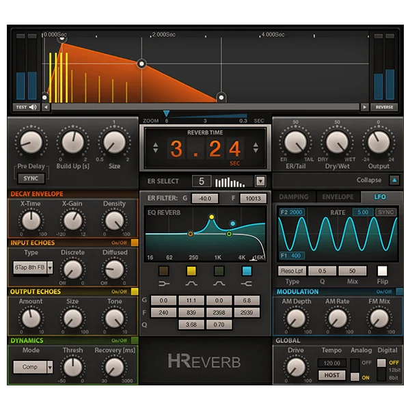Click the left scroll arrow under graph
410x410 pixels.
(x=46, y=107)
